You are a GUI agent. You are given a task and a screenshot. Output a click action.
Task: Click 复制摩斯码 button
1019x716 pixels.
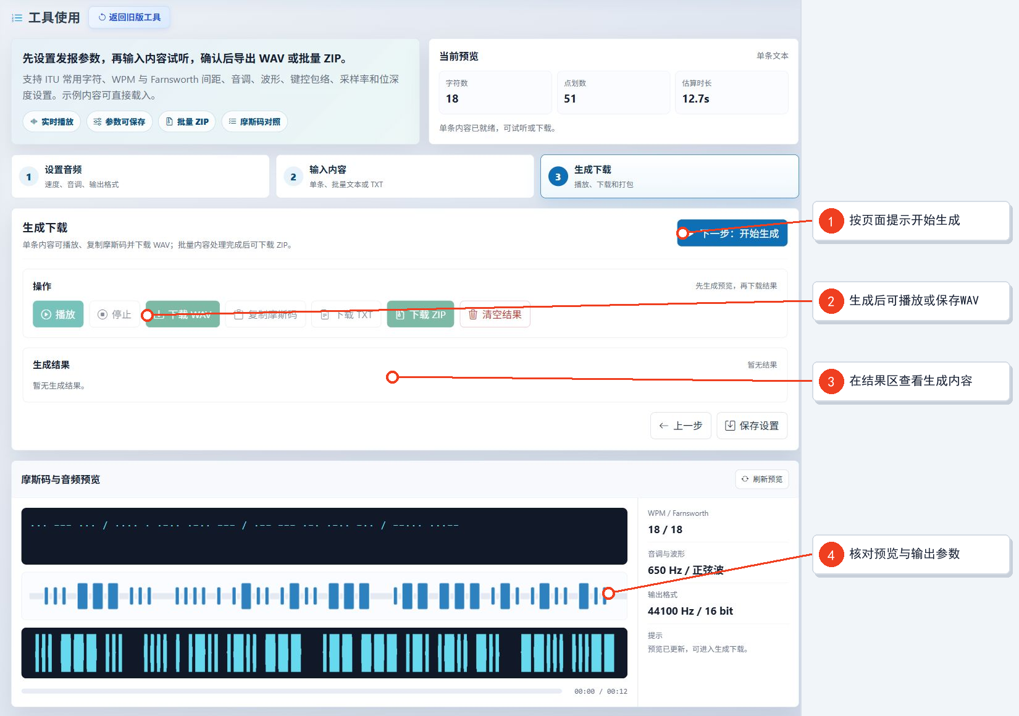point(266,314)
